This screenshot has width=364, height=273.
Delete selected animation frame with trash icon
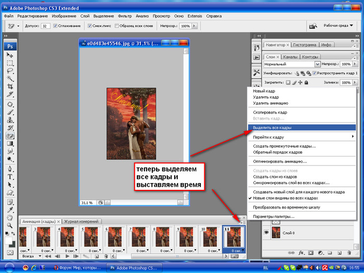click(x=106, y=256)
